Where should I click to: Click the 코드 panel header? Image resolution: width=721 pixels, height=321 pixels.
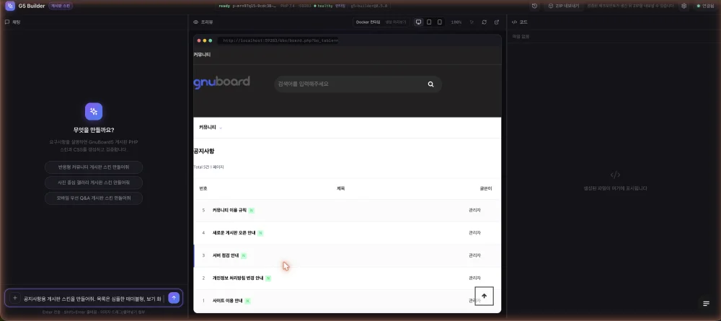pyautogui.click(x=520, y=22)
